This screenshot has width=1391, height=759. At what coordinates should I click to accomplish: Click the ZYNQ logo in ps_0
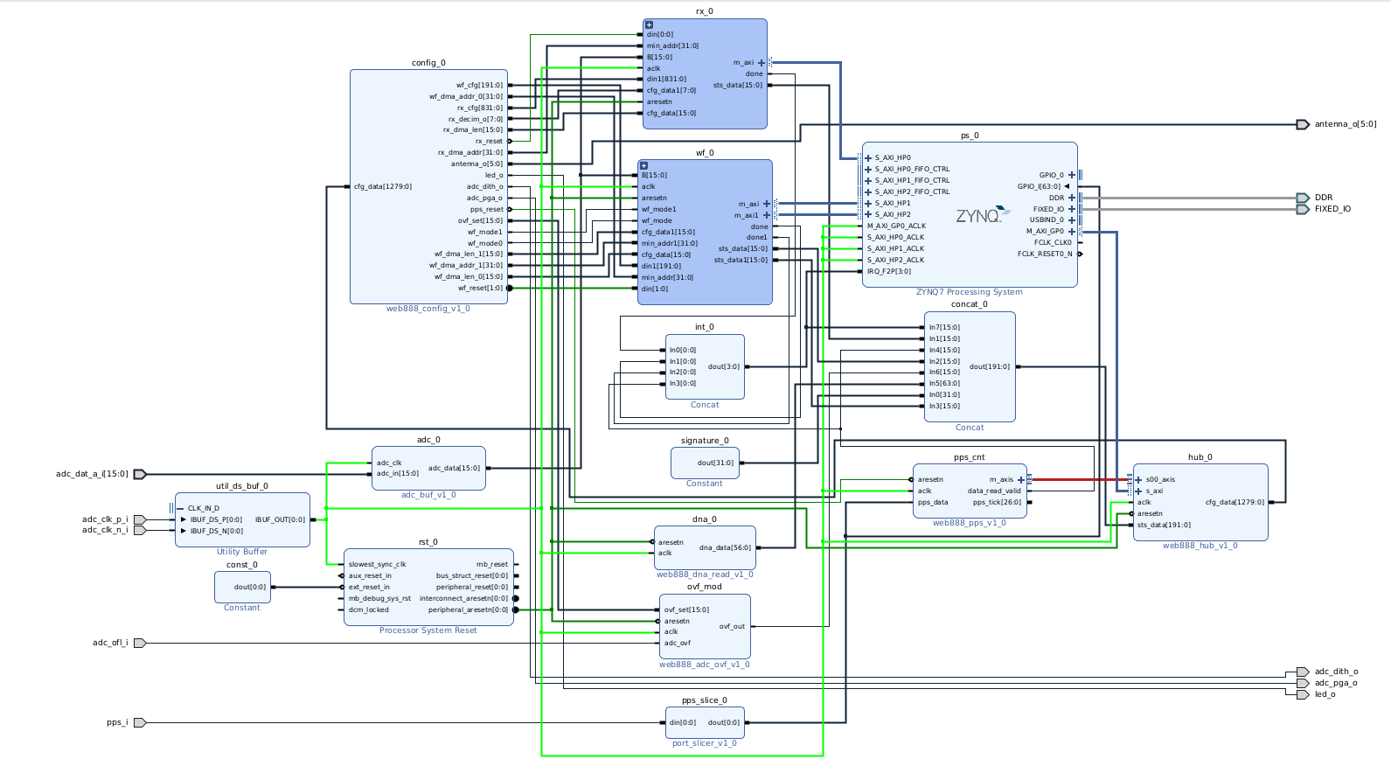point(983,215)
